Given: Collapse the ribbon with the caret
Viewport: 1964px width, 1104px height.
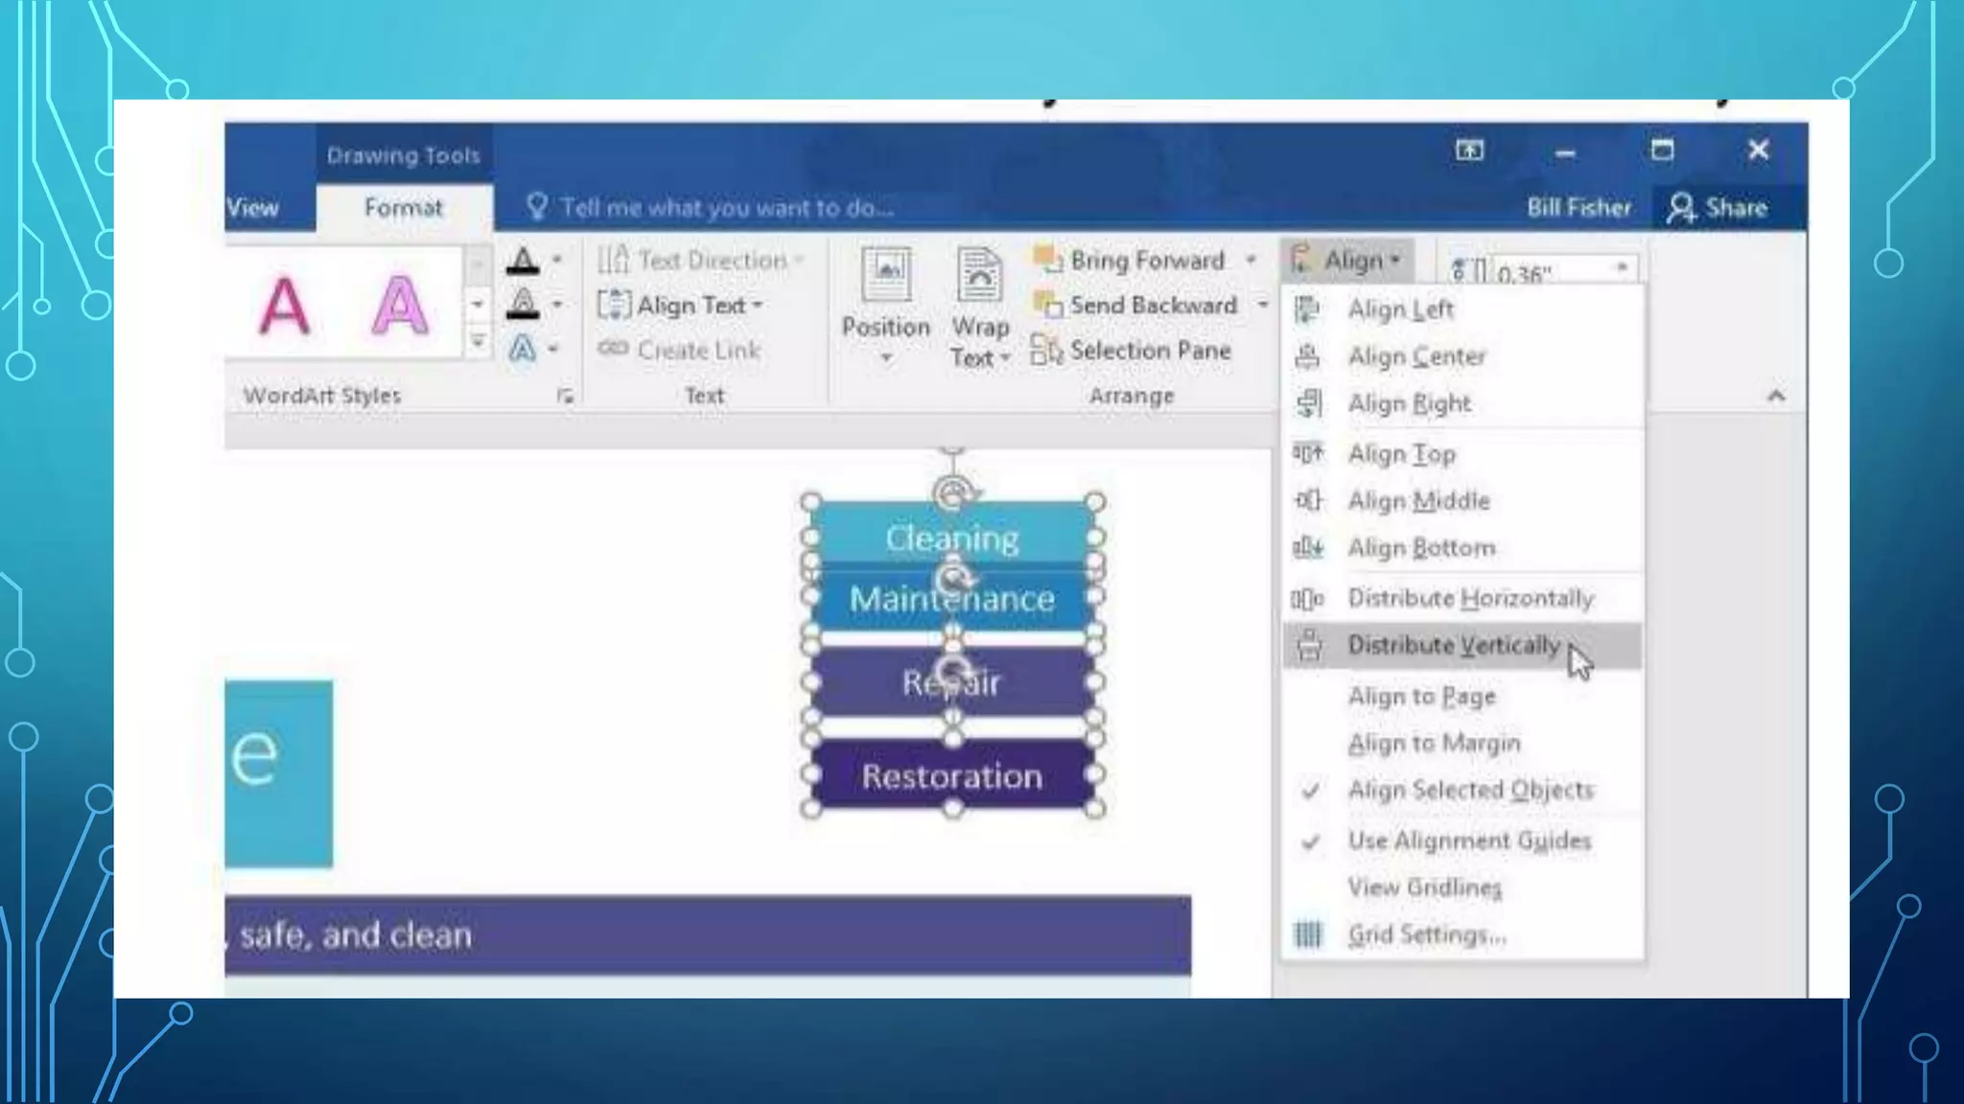Looking at the screenshot, I should (1776, 396).
